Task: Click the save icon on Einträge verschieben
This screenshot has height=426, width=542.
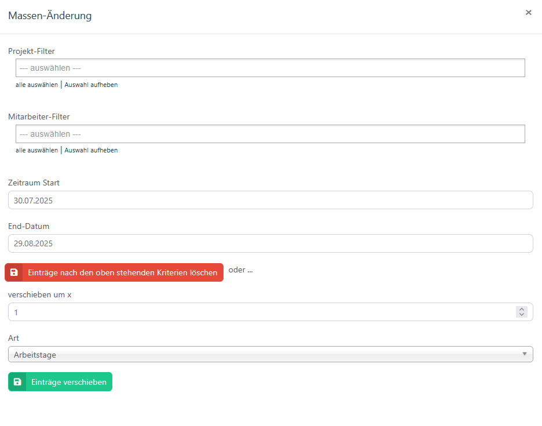Action: [17, 382]
